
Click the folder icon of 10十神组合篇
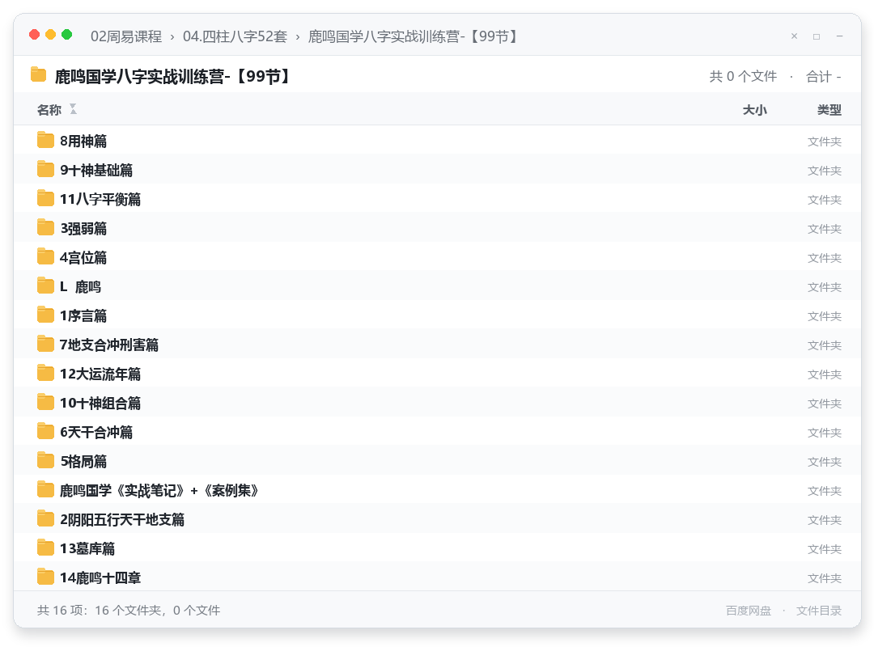coord(45,402)
